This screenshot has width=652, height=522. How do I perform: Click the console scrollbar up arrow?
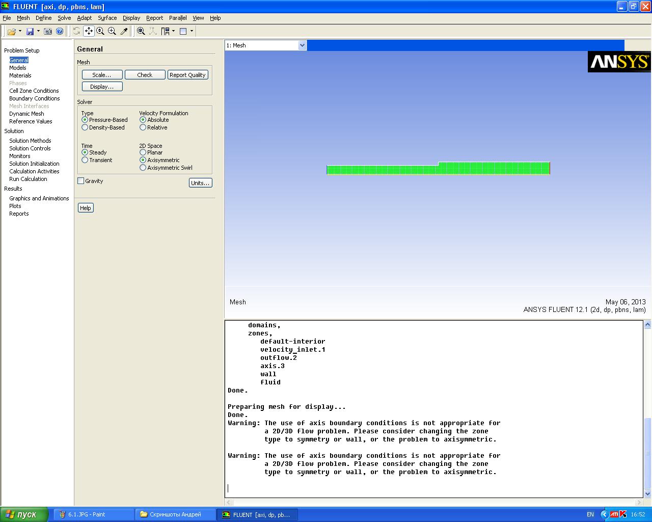pos(647,324)
